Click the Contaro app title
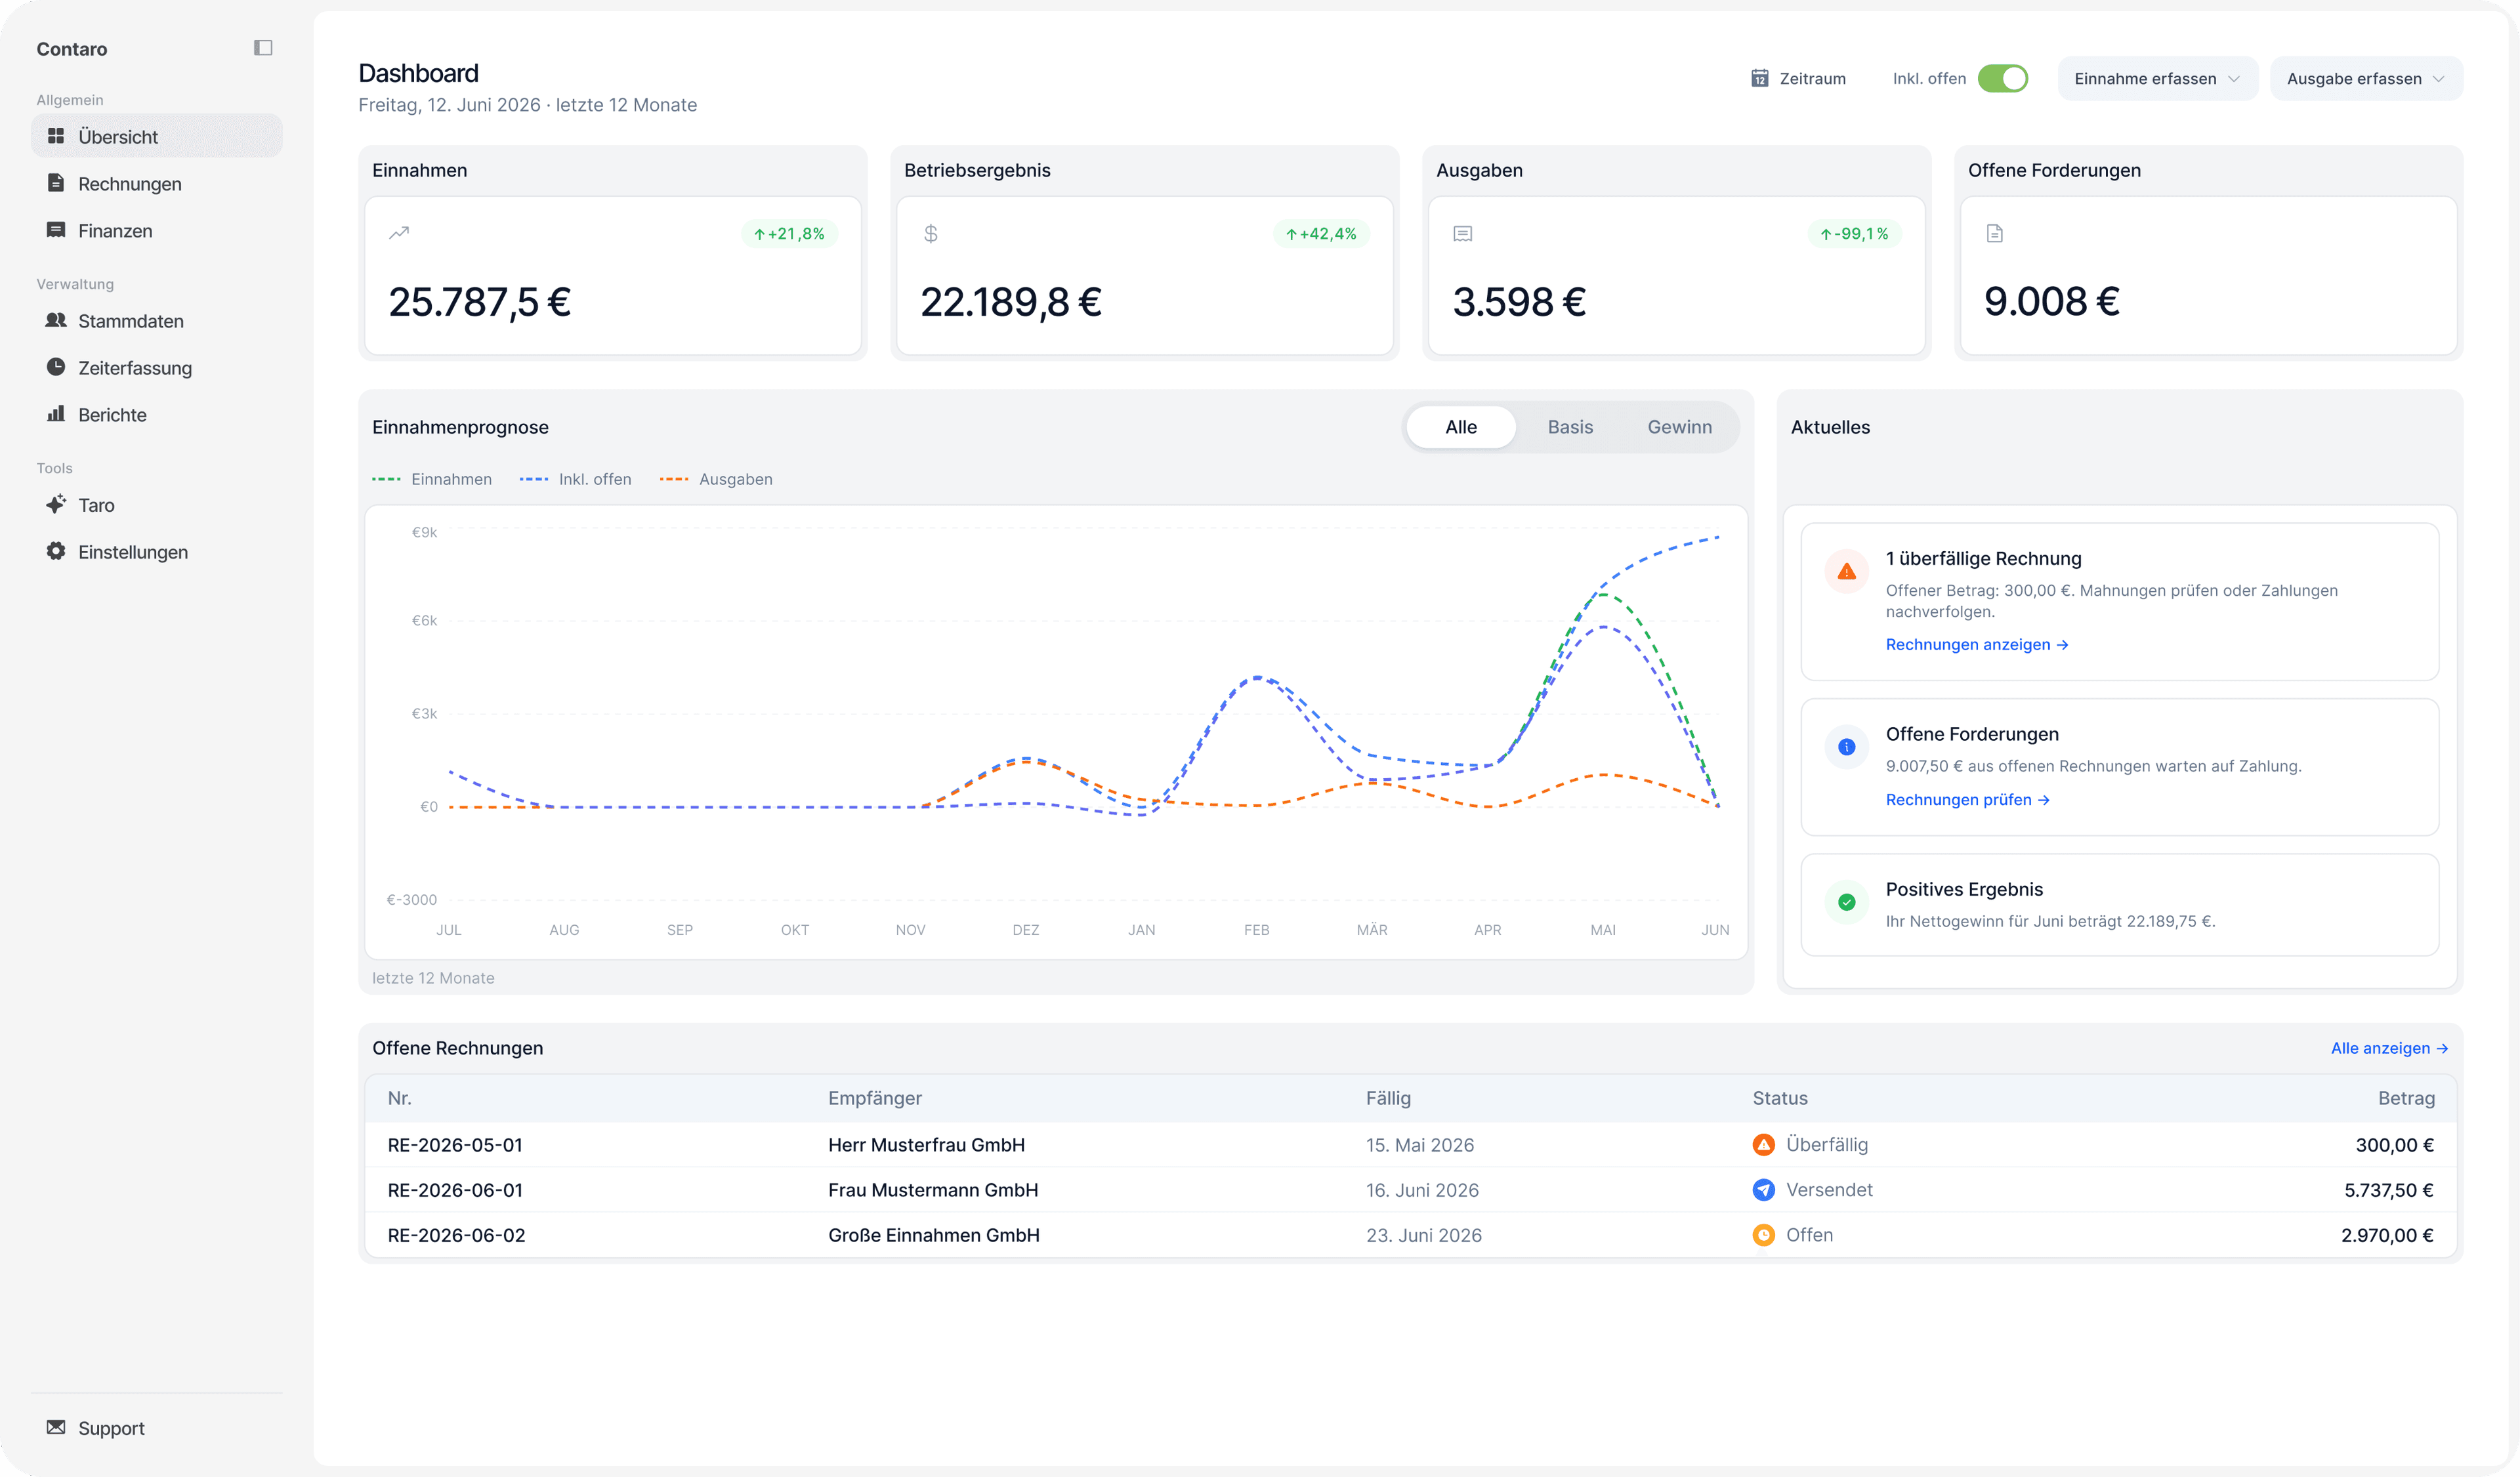 click(x=72, y=48)
